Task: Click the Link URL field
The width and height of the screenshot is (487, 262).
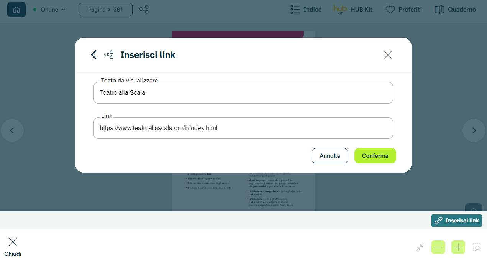Action: 243,128
